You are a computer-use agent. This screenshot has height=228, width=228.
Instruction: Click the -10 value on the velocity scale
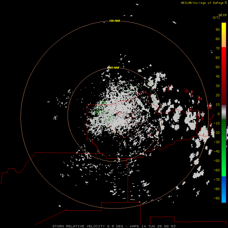217,123
